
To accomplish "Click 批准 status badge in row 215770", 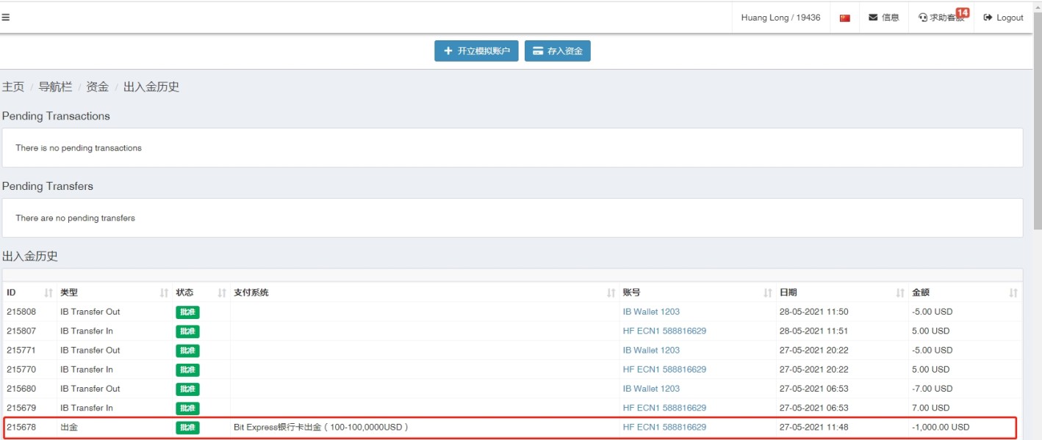I will (187, 370).
